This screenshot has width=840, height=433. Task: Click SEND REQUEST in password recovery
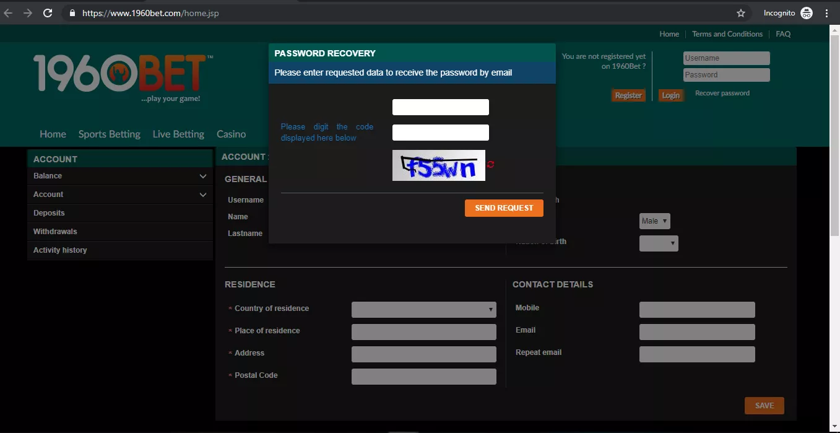coord(504,208)
